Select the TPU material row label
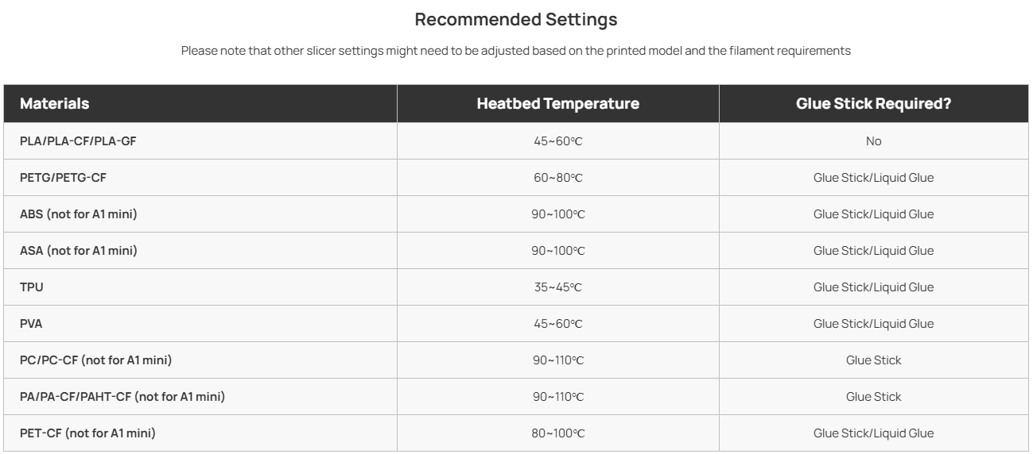1033x454 pixels. (x=32, y=287)
